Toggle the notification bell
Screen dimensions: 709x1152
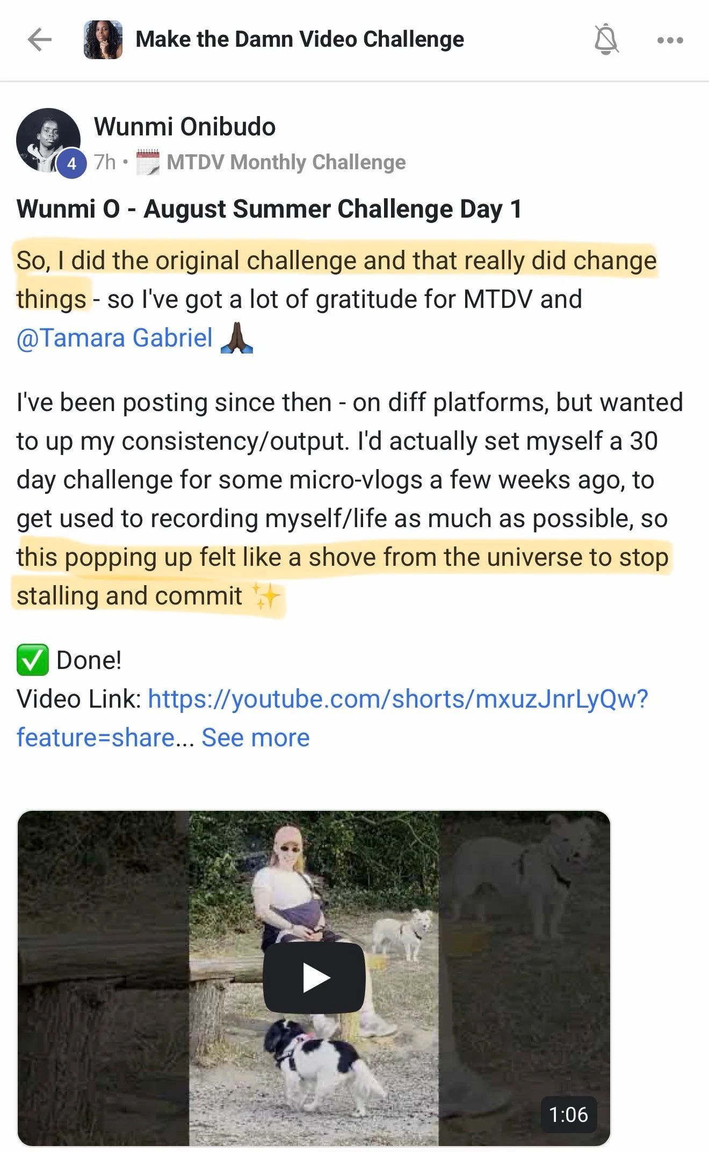tap(606, 39)
